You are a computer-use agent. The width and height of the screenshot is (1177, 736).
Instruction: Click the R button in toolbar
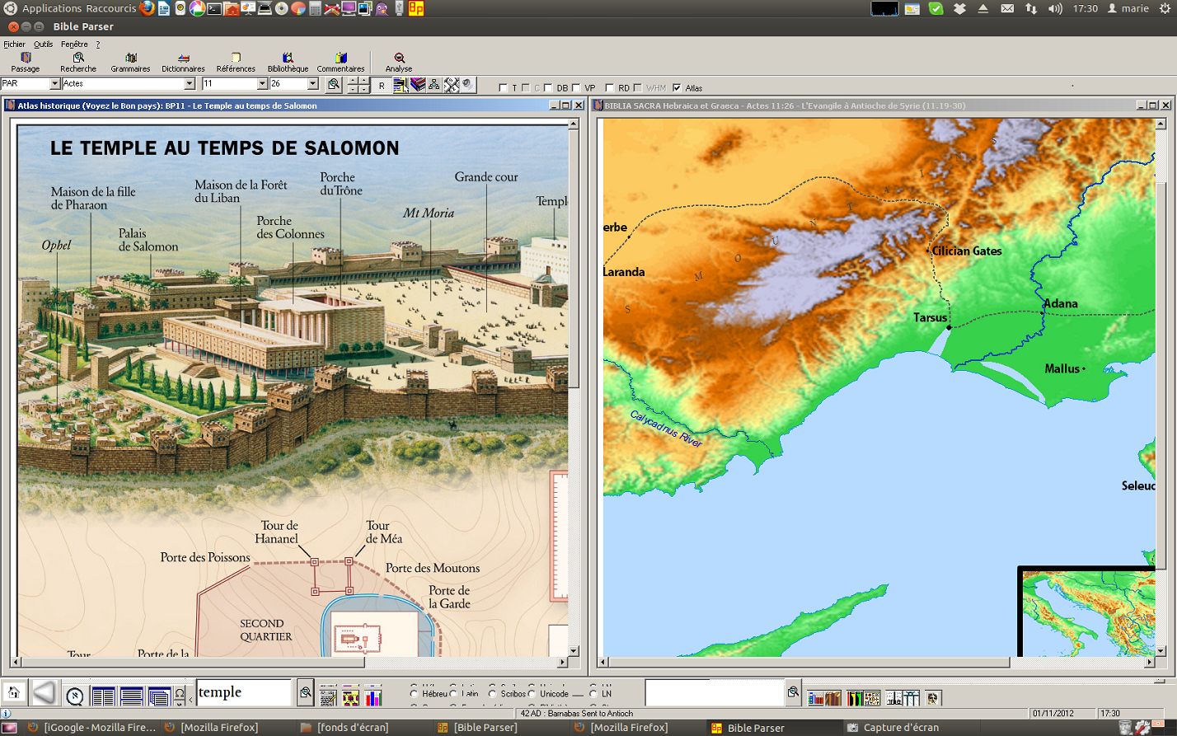pyautogui.click(x=382, y=85)
